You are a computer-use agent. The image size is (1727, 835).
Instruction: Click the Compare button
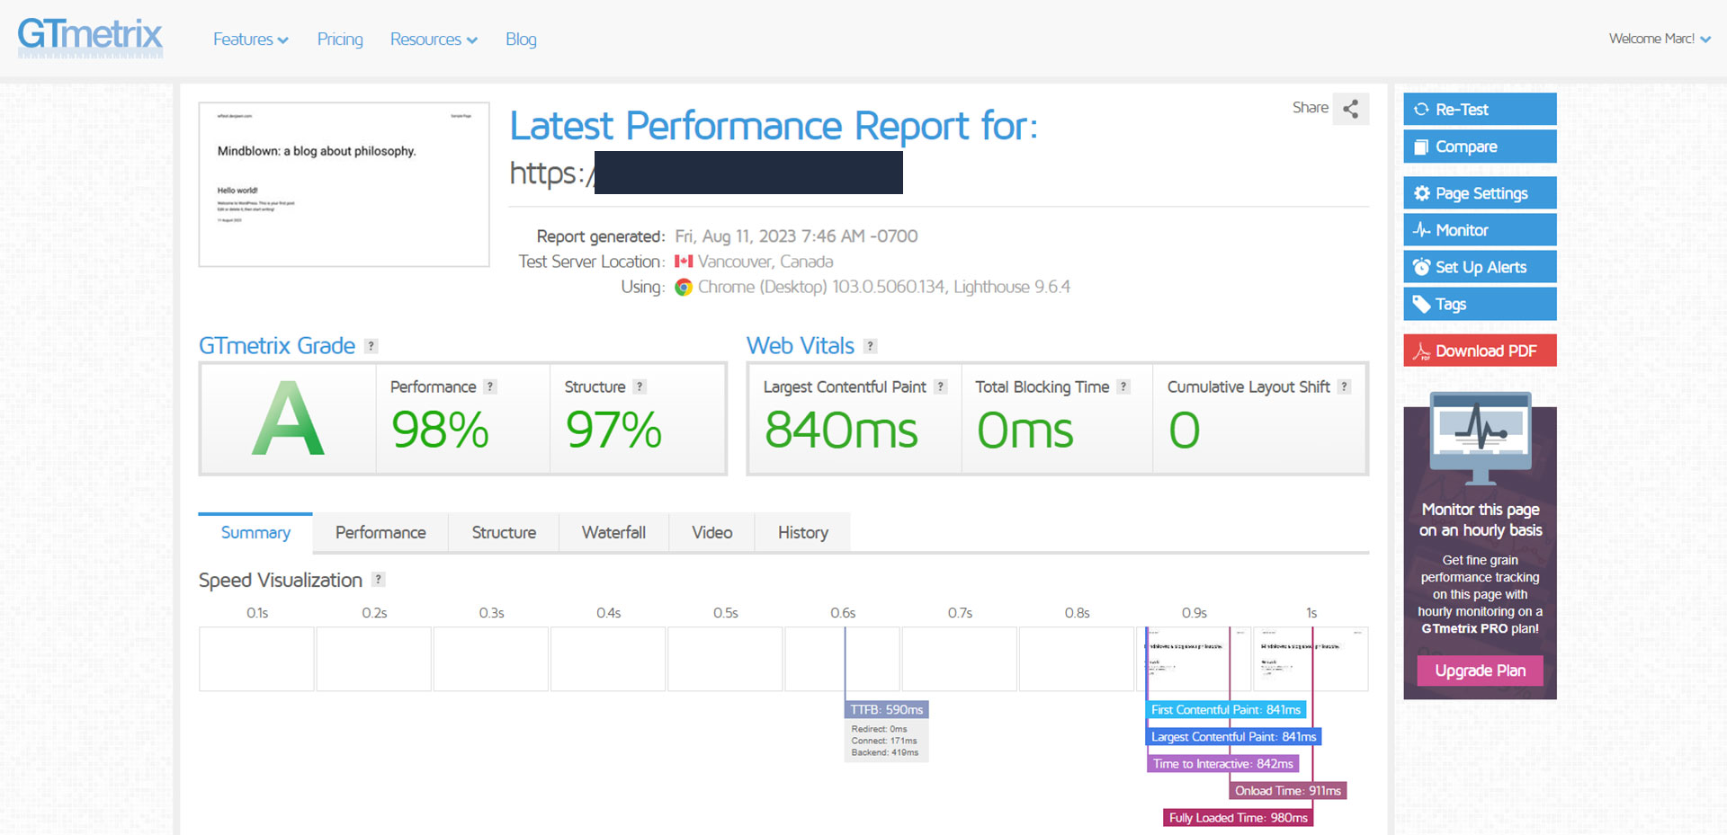(x=1480, y=147)
